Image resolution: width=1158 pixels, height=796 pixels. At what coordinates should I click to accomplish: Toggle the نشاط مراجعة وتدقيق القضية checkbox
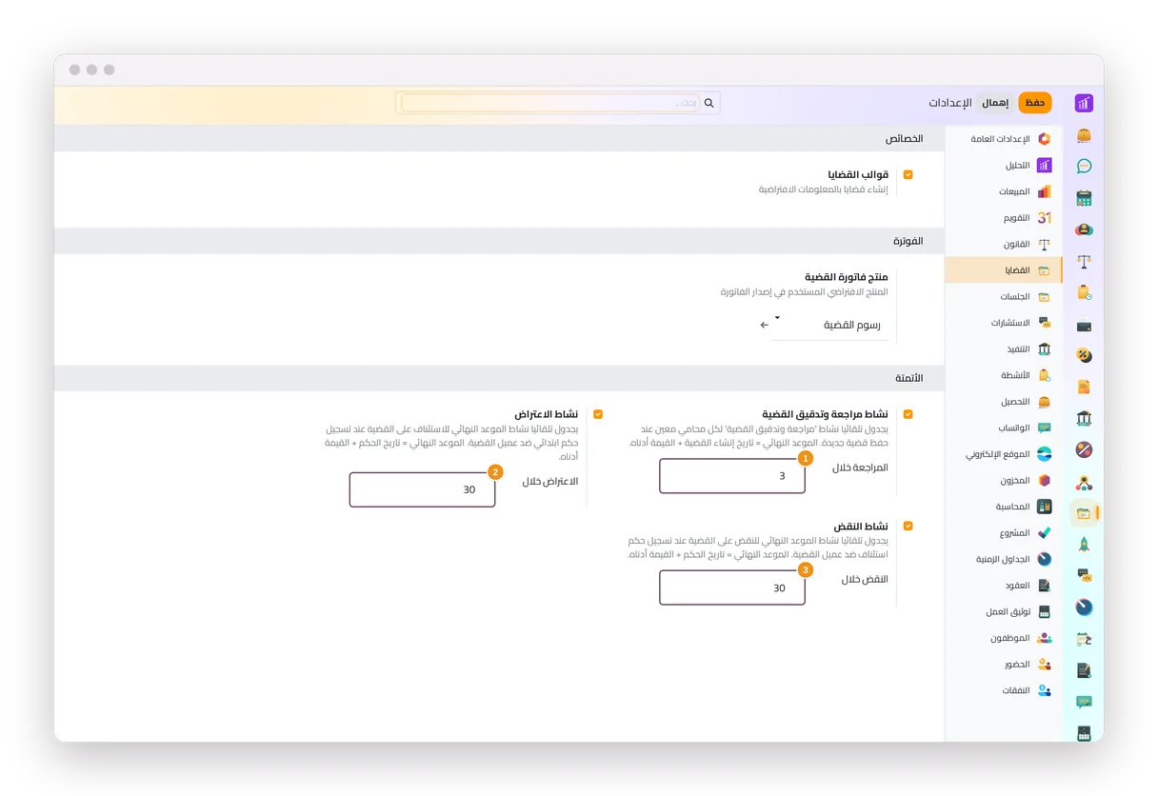pyautogui.click(x=908, y=414)
